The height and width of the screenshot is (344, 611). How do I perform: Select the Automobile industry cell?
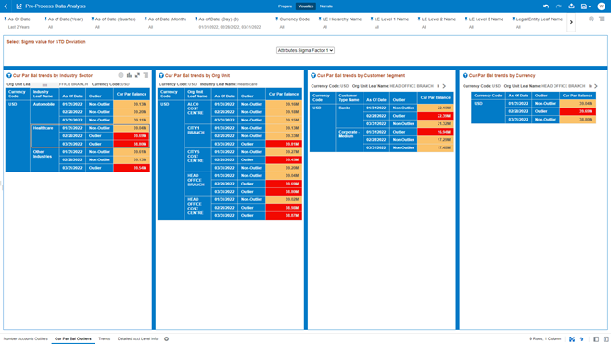pyautogui.click(x=45, y=112)
